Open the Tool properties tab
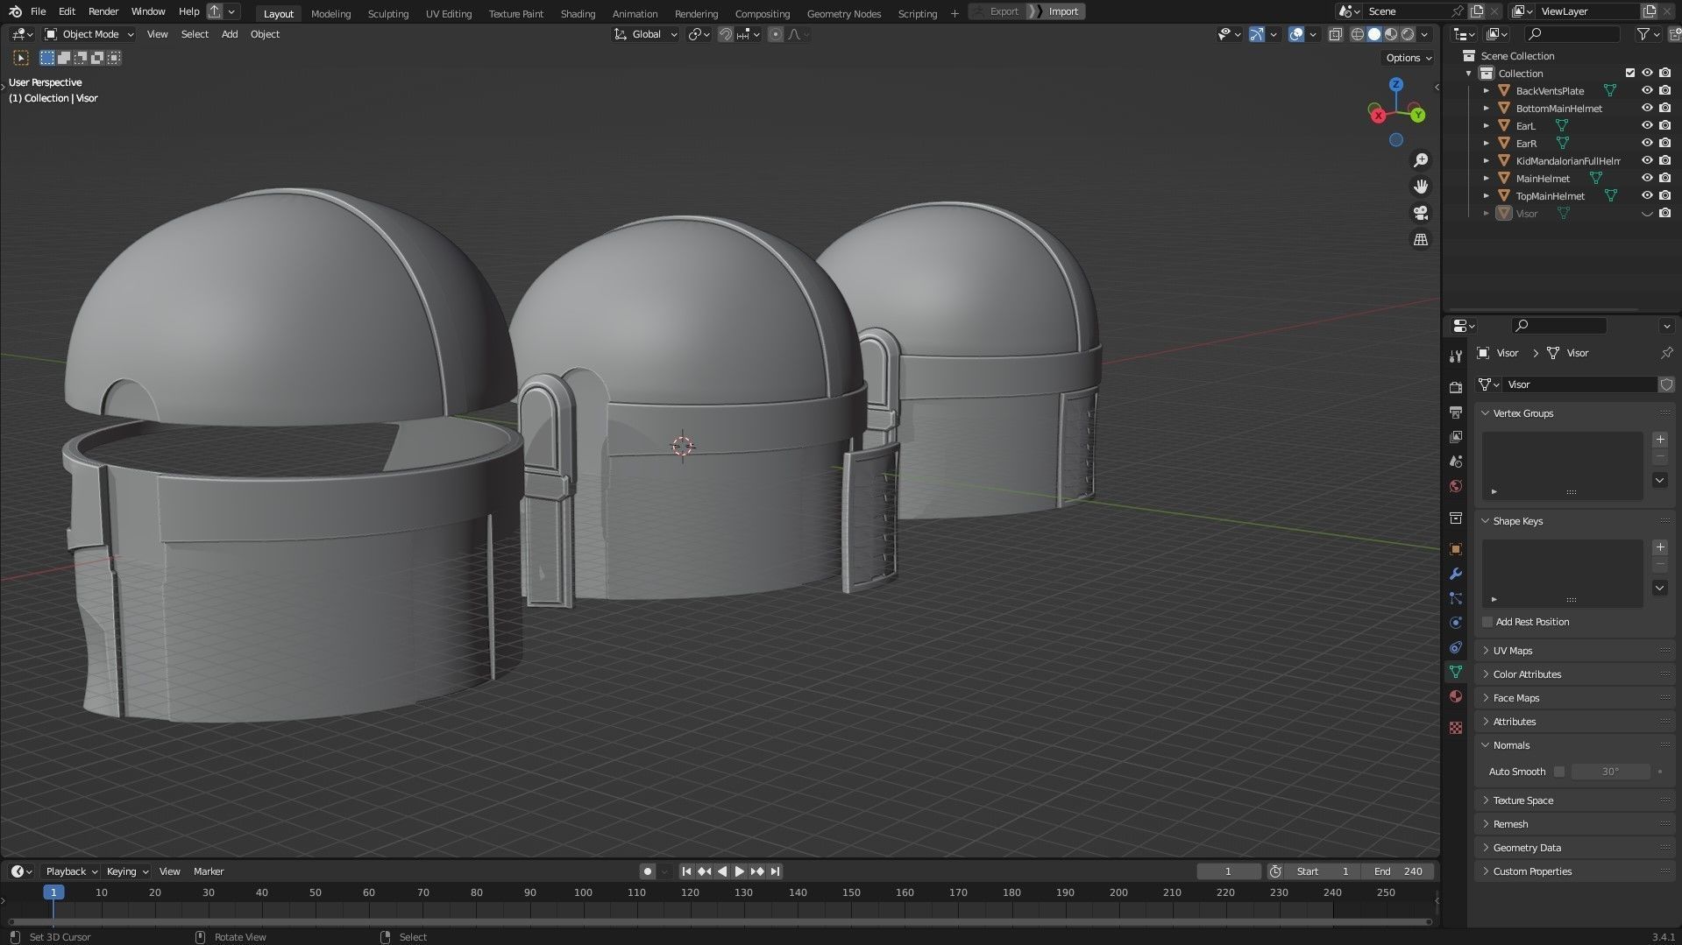Viewport: 1682px width, 945px height. click(1456, 356)
